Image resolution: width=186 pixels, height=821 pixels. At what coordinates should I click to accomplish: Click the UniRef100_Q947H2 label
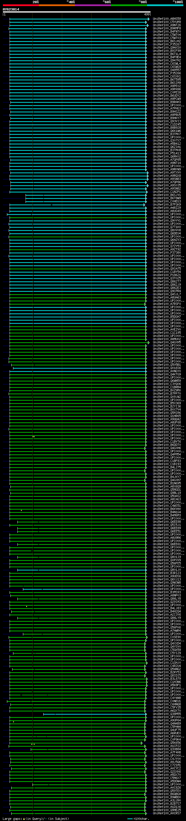coord(167,60)
